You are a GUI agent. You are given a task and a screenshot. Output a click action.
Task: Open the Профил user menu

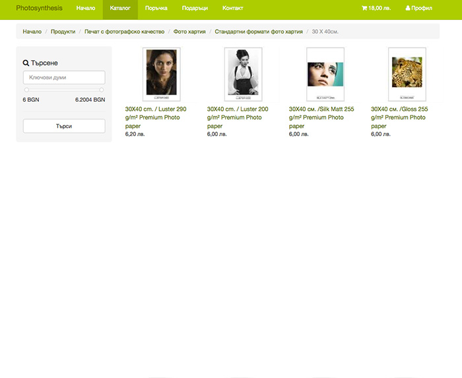(x=419, y=9)
